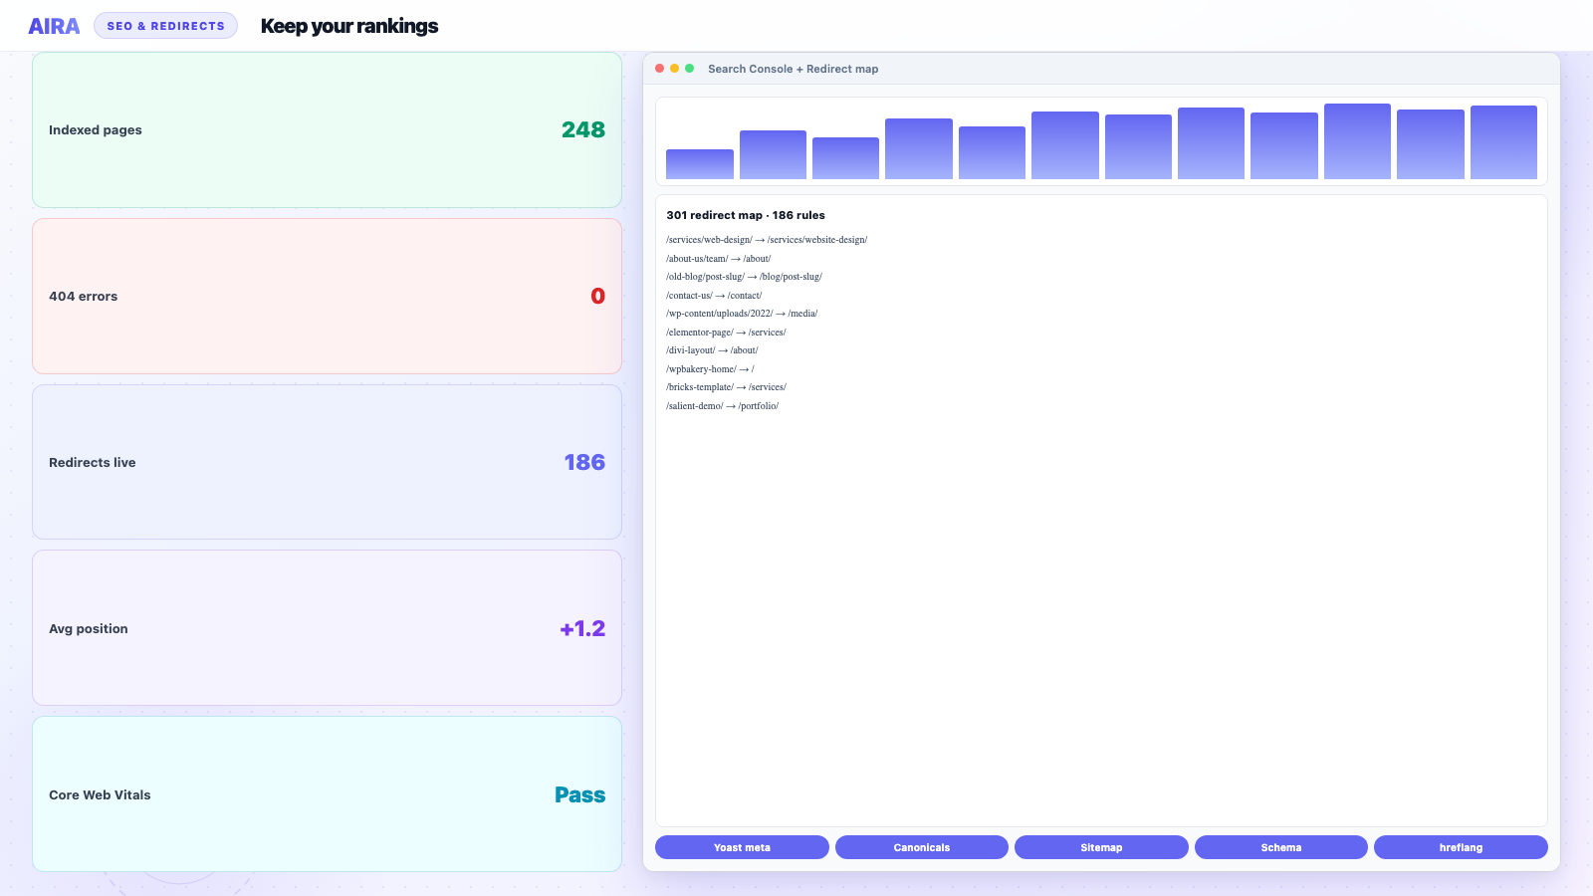
Task: Click the hreflang button
Action: click(1461, 847)
